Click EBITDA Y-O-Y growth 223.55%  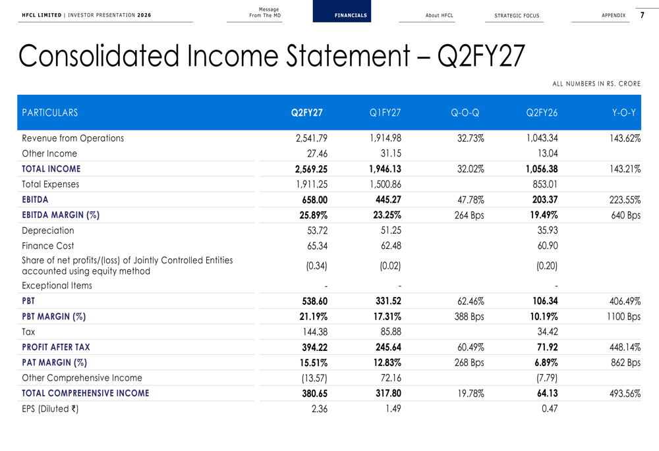point(625,200)
